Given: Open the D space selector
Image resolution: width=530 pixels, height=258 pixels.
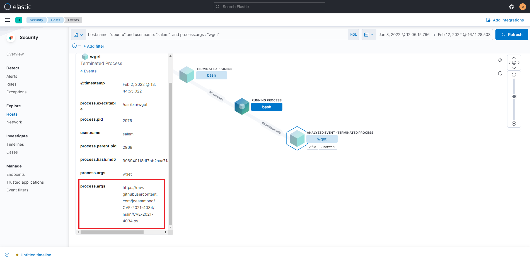Looking at the screenshot, I should click(19, 20).
